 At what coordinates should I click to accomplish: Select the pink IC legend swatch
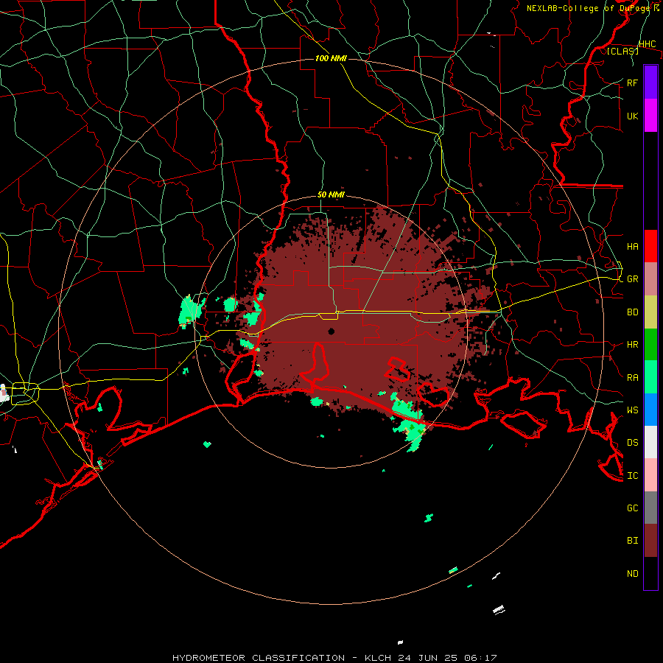[650, 475]
